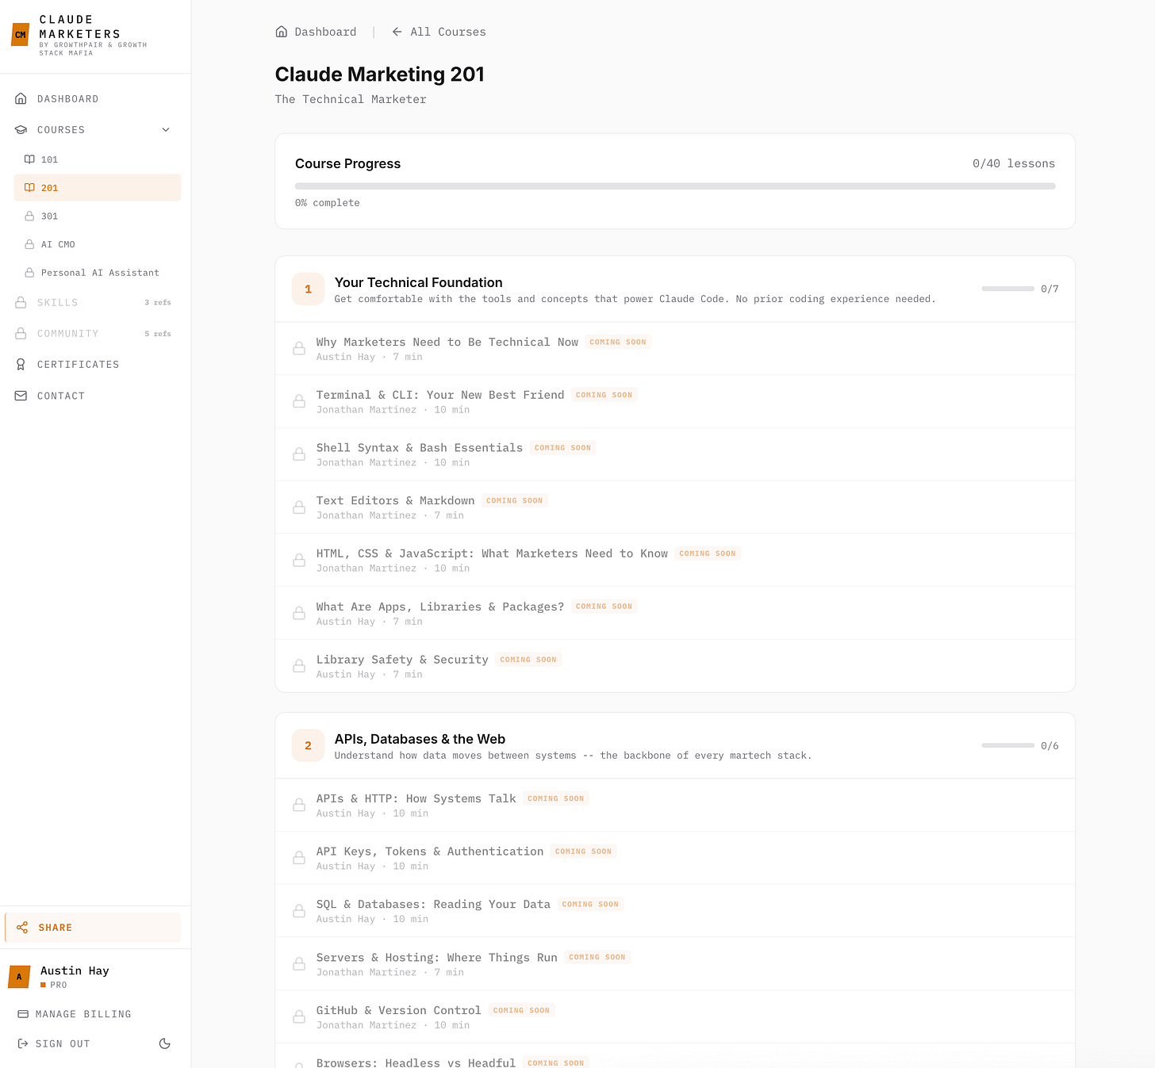Click the Courses graduation cap icon

pos(21,130)
